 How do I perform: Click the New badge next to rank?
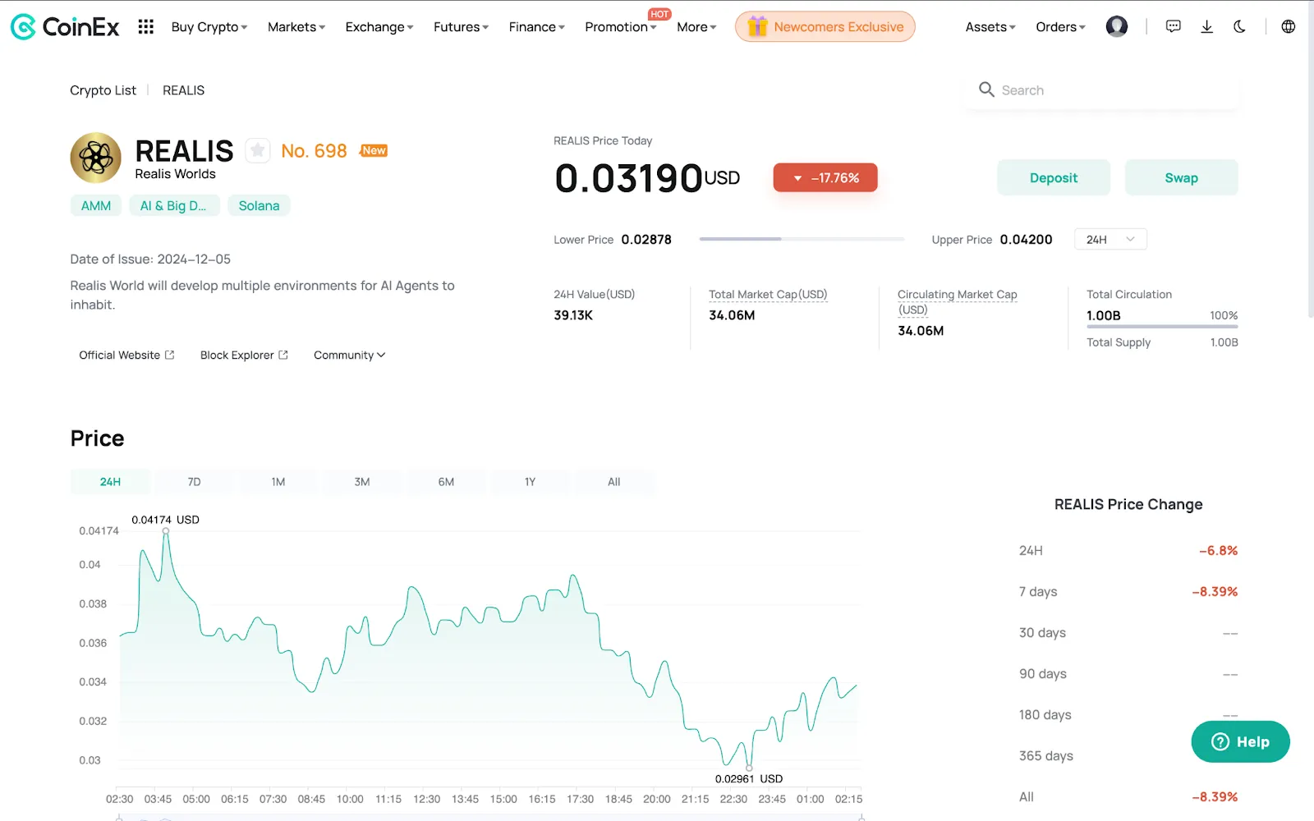coord(374,150)
